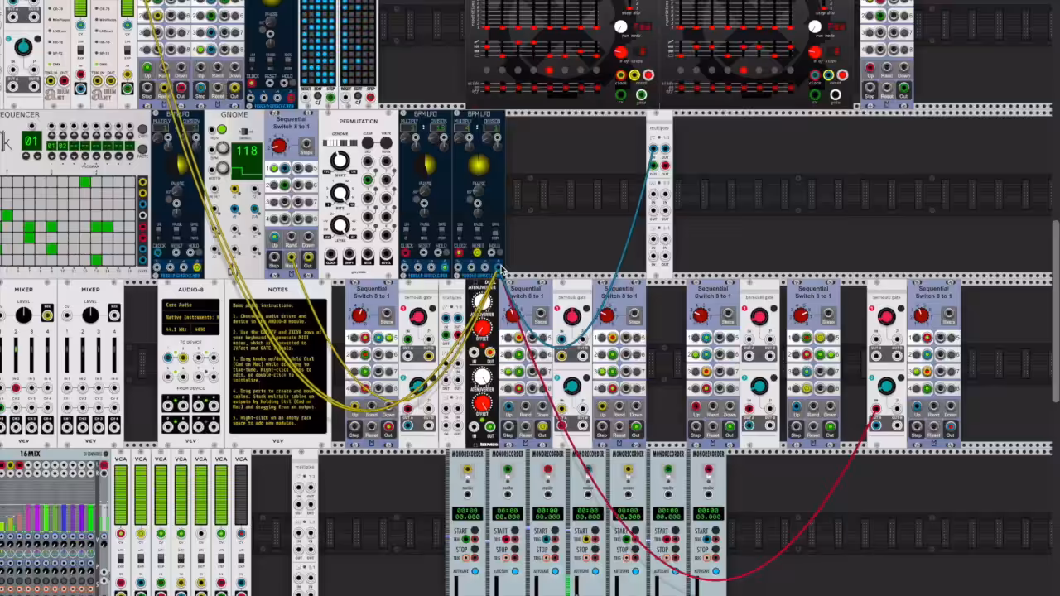Image resolution: width=1060 pixels, height=596 pixels.
Task: Open the Core Audio driver selector on AUDIO-8
Action: click(190, 305)
